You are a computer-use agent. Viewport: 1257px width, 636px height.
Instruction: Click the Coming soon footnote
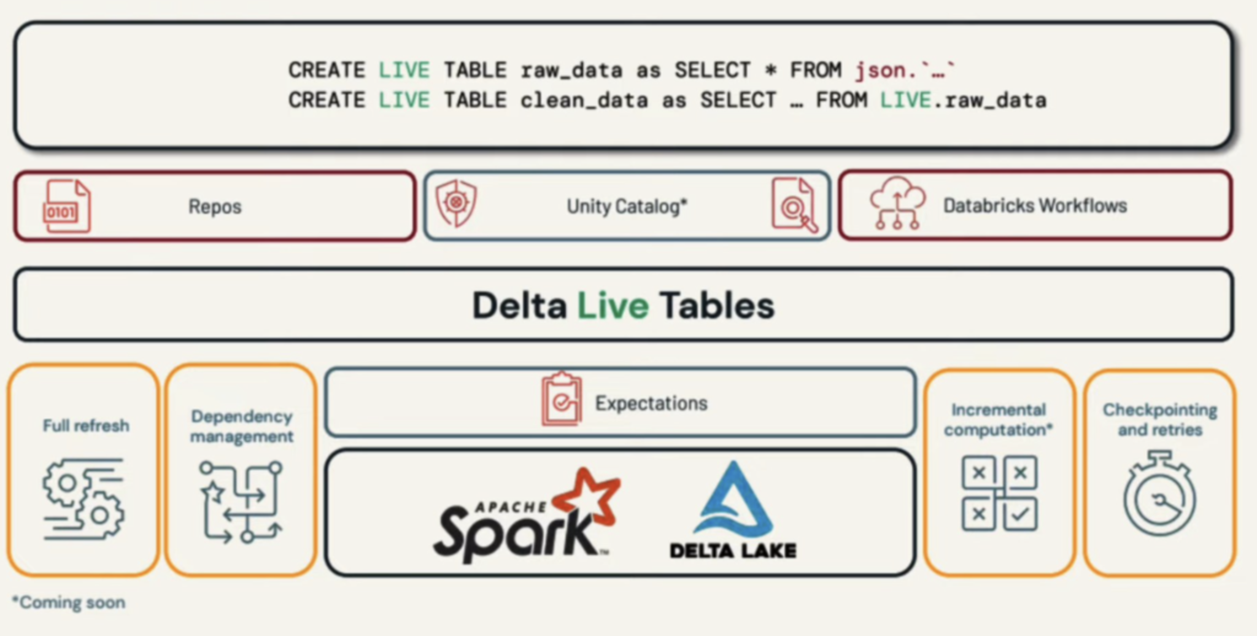point(69,602)
